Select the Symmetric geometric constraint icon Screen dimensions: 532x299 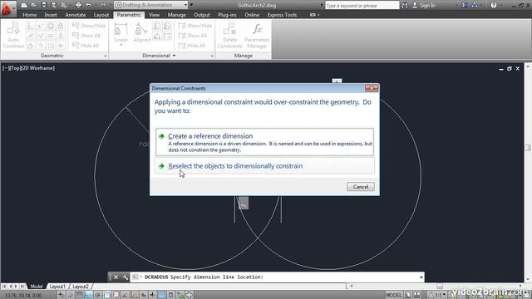click(51, 46)
